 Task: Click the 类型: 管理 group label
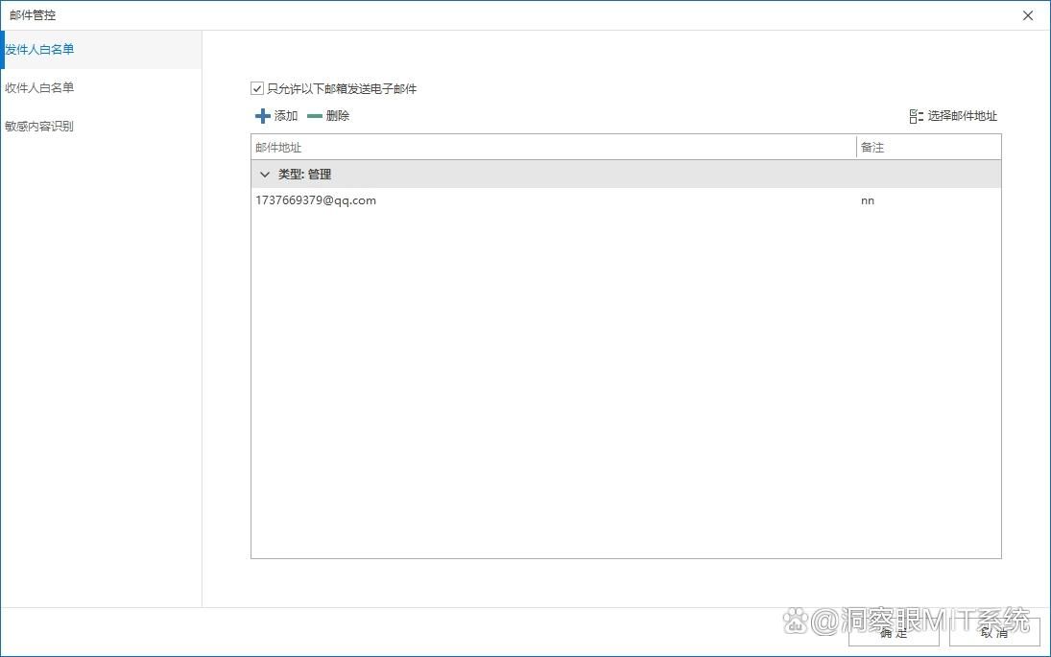[x=305, y=175]
